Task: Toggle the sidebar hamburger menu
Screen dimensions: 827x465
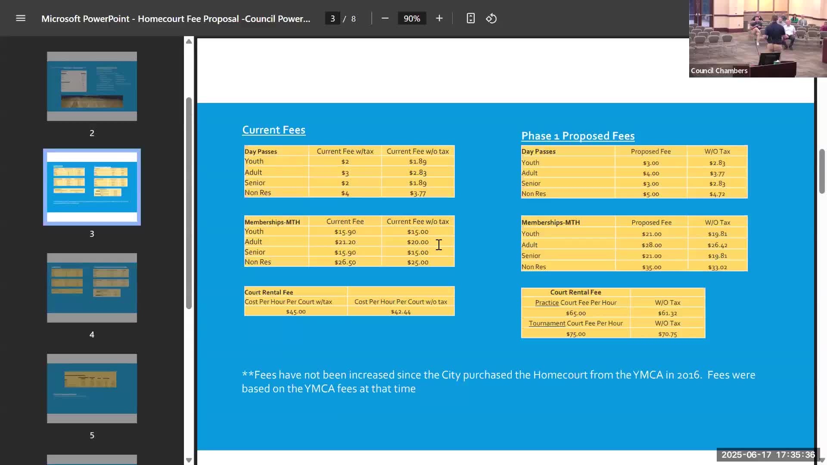Action: (x=21, y=19)
